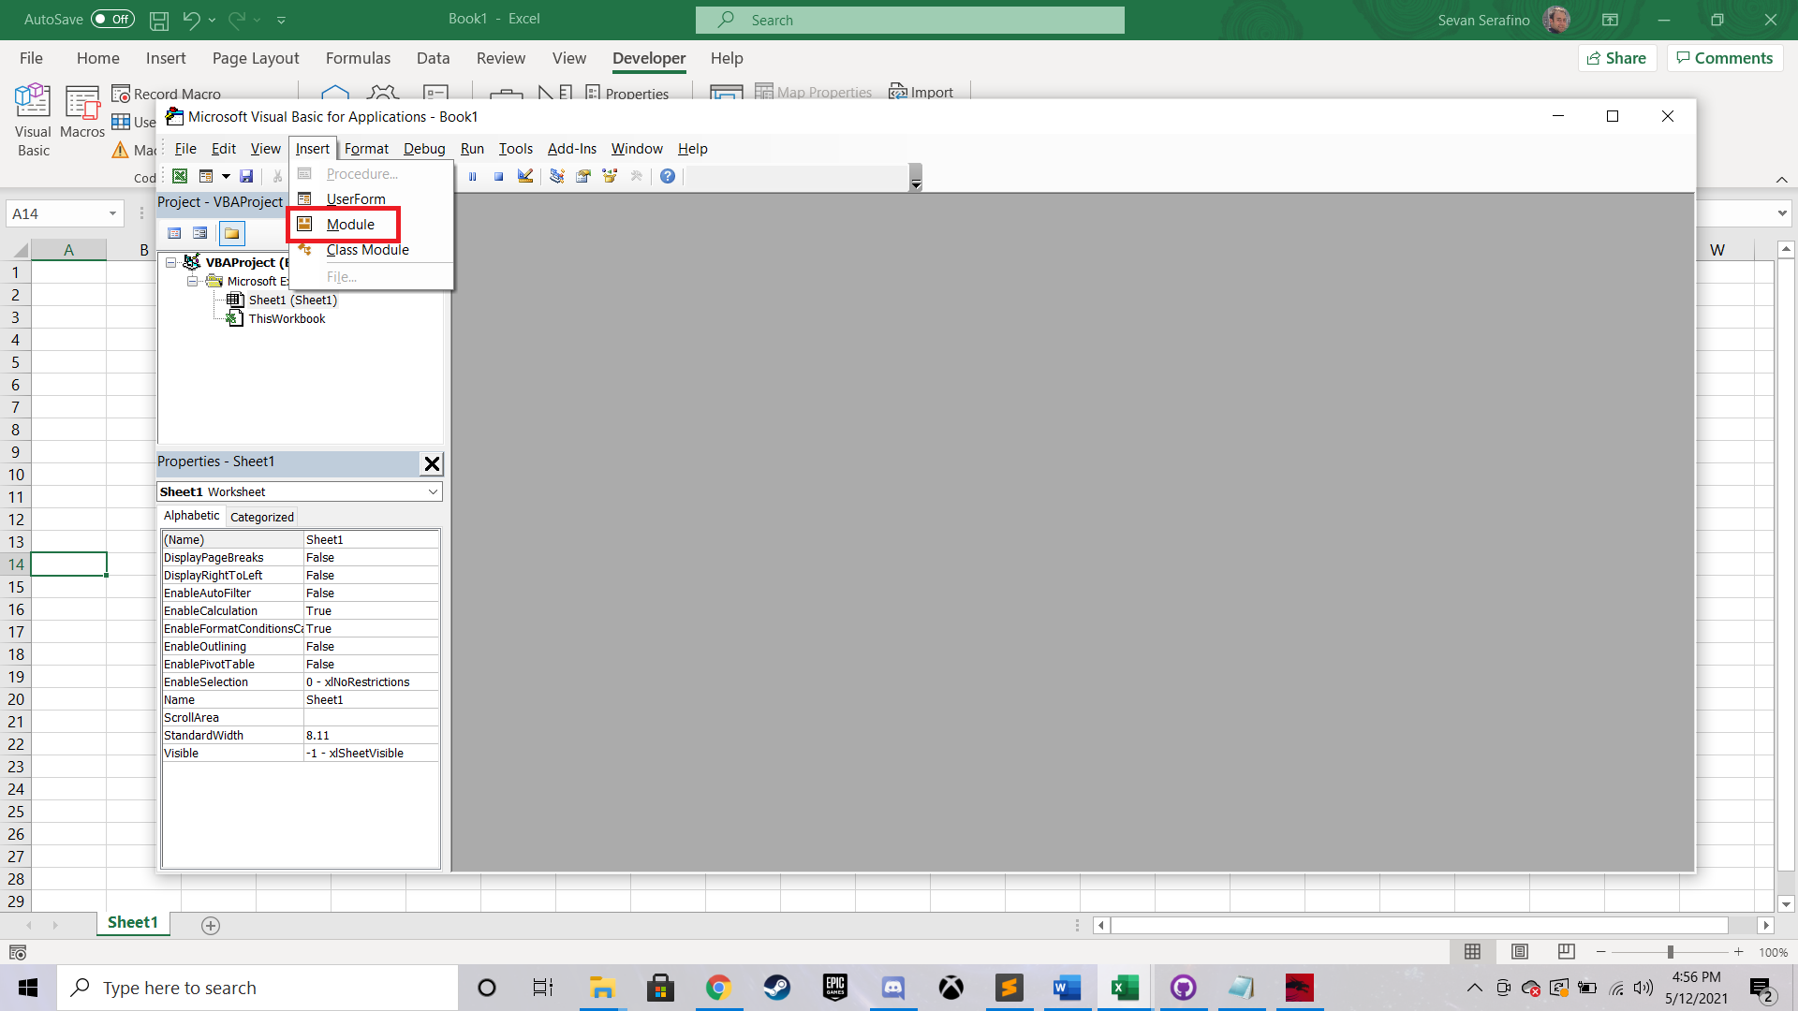Select ThisWorkbook in project explorer
The image size is (1798, 1011).
tap(287, 318)
